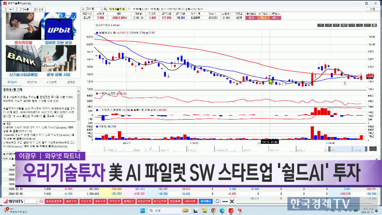Click the search magnifier icon beside stock code
382x215 pixels.
105,9
